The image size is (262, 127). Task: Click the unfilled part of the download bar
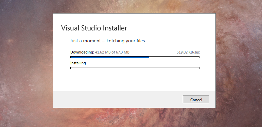tap(174, 57)
